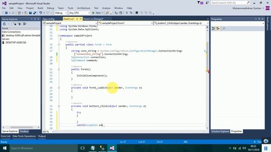271x152 pixels.
Task: Open the Debug menu
Action: coord(50,8)
